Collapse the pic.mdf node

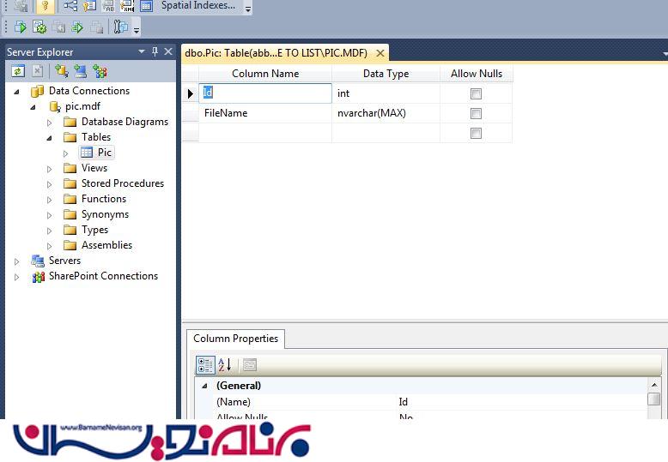(x=33, y=107)
